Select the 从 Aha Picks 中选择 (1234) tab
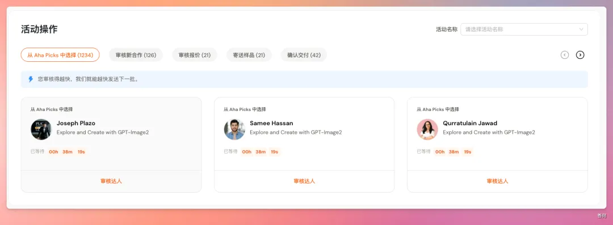The image size is (613, 225). (60, 55)
